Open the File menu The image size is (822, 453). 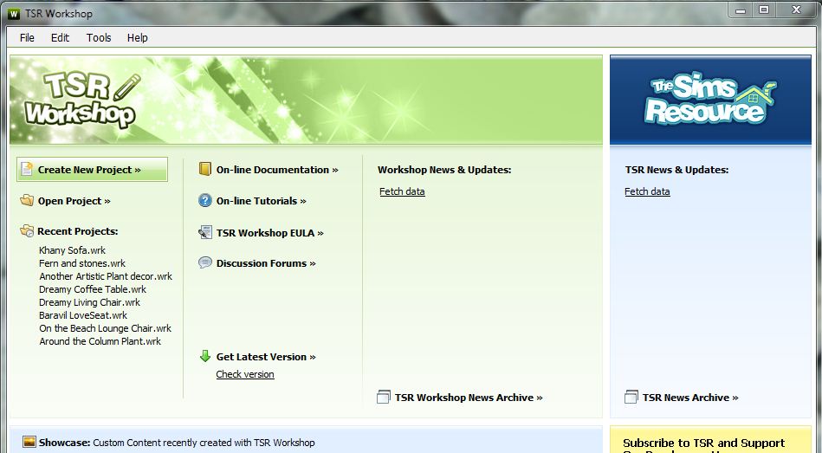tap(27, 38)
